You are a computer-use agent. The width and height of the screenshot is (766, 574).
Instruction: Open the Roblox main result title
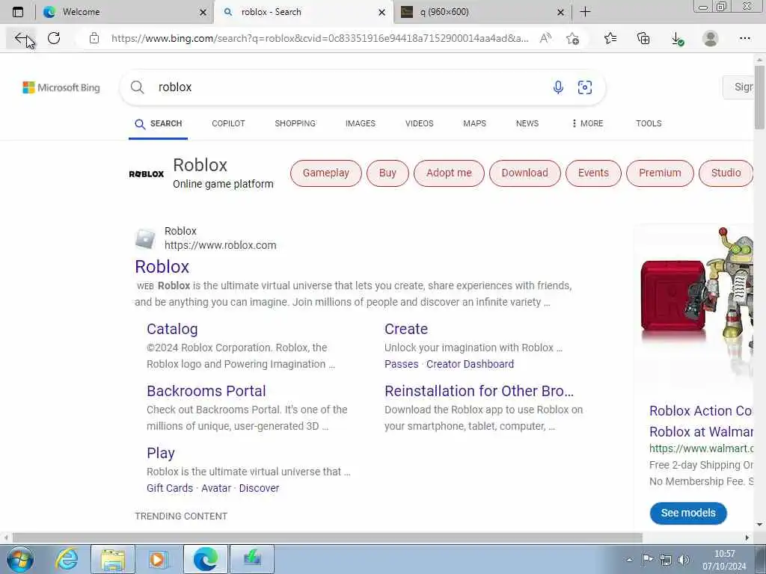pyautogui.click(x=162, y=267)
